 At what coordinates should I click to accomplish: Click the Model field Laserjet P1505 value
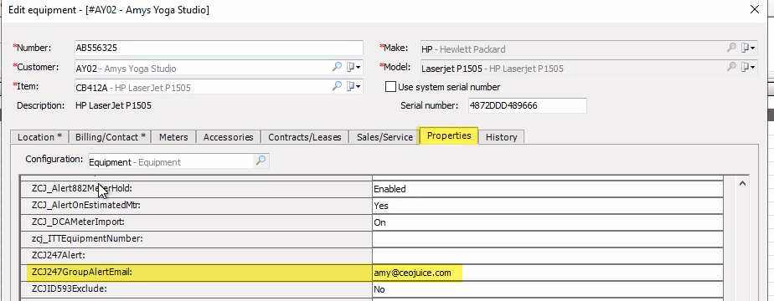pos(451,69)
